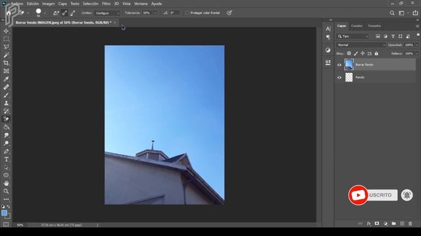Toggle pressure for size icon
The width and height of the screenshot is (421, 236).
tap(229, 13)
